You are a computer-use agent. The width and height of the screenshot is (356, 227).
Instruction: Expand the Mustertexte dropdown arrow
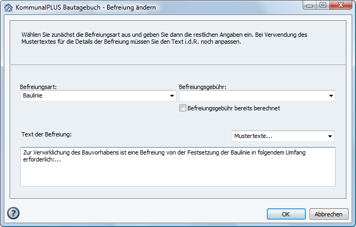point(330,136)
